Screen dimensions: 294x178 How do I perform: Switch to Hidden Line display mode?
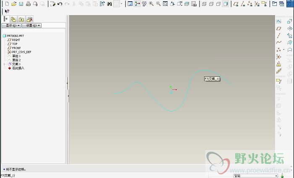click(x=211, y=4)
